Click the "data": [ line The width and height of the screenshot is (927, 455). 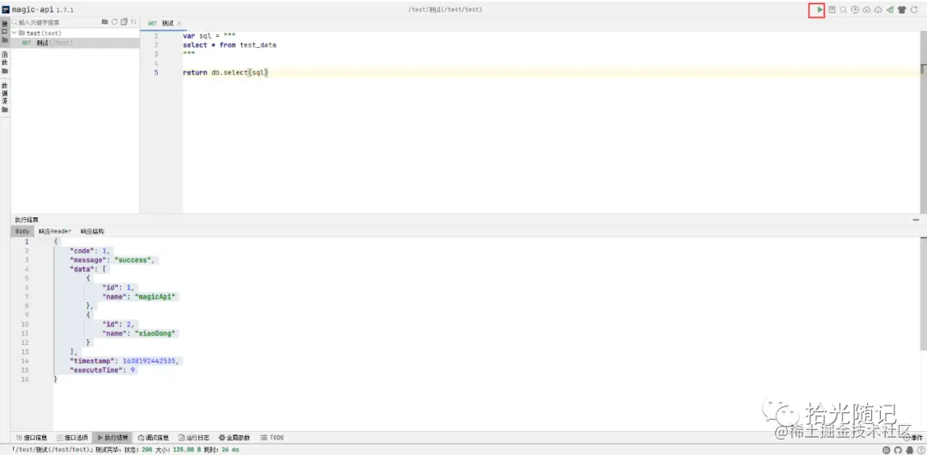coord(88,269)
